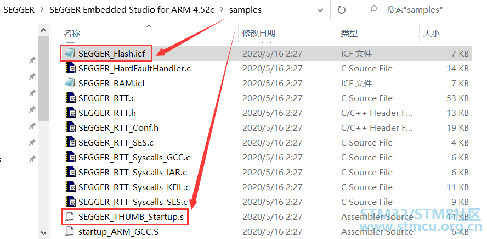Click the SEGGER_RAM.icf file icon

tap(70, 83)
